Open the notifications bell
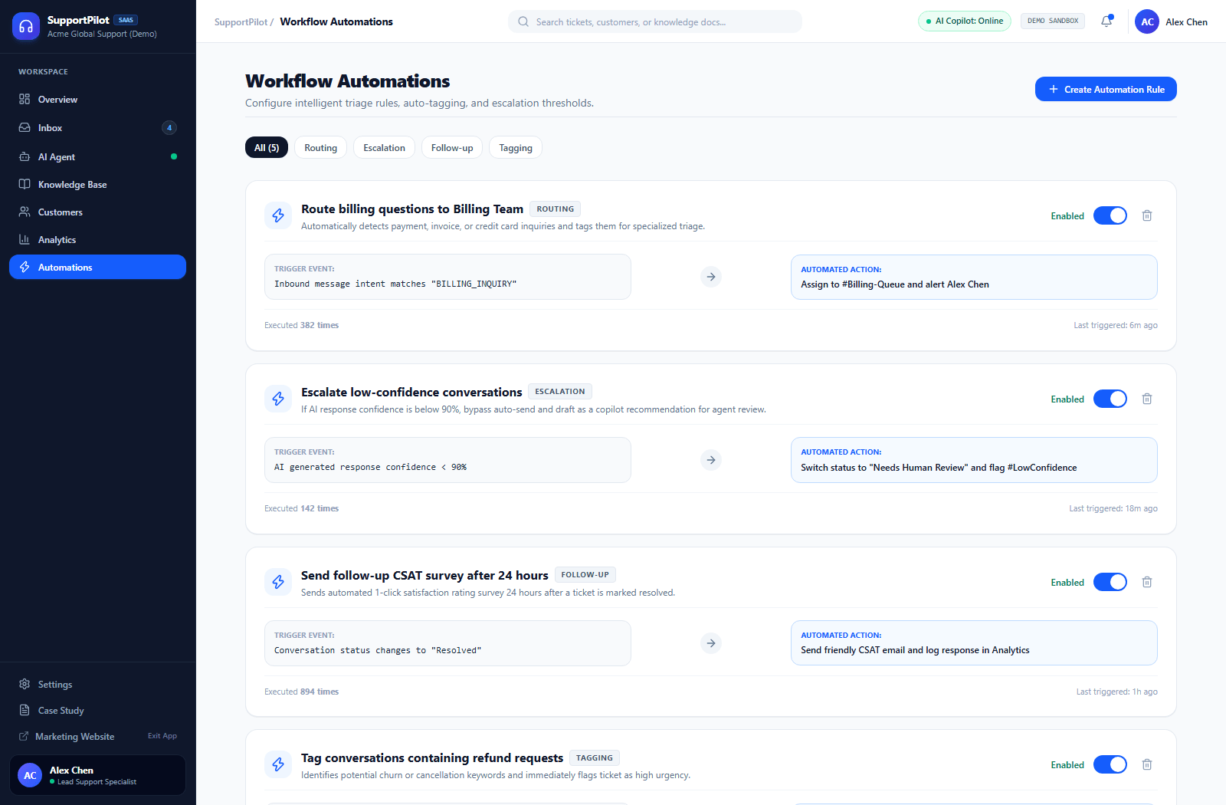Viewport: 1226px width, 805px height. pyautogui.click(x=1106, y=21)
